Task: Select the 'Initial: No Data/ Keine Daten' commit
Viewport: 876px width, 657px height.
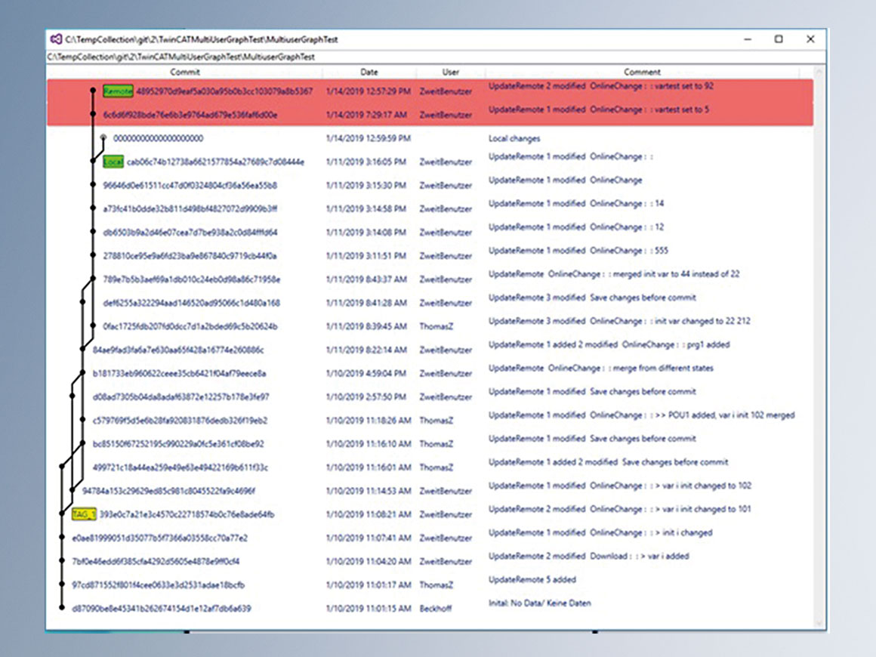Action: click(x=539, y=603)
